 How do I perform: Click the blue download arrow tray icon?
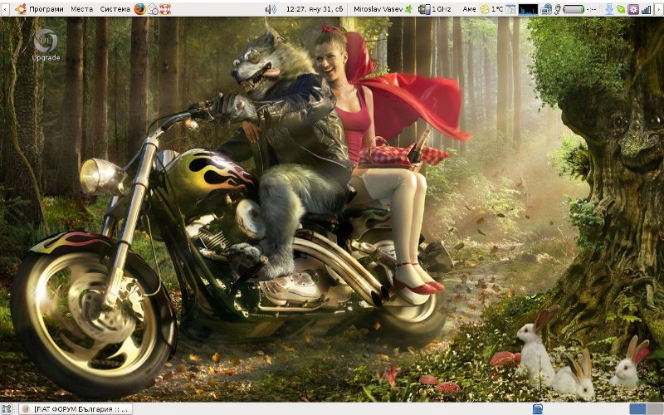coord(609,9)
